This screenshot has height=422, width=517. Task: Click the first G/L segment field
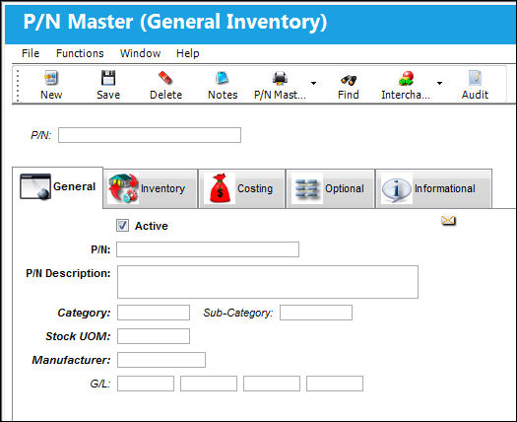coord(146,384)
